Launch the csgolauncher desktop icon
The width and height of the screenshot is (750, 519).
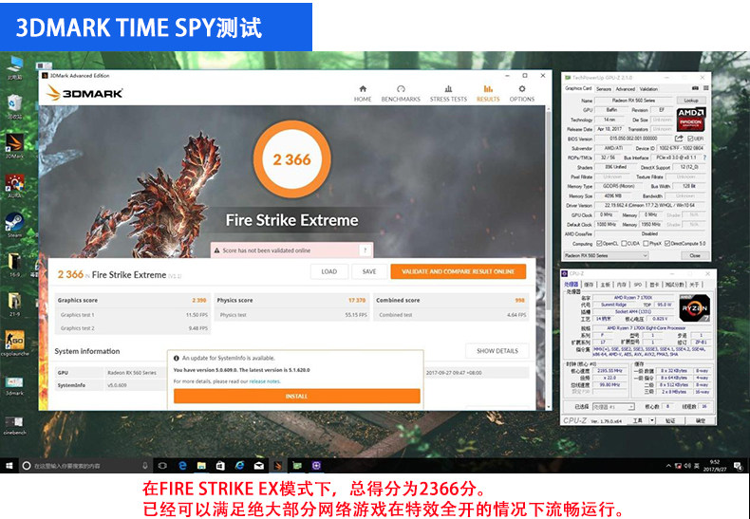click(15, 343)
